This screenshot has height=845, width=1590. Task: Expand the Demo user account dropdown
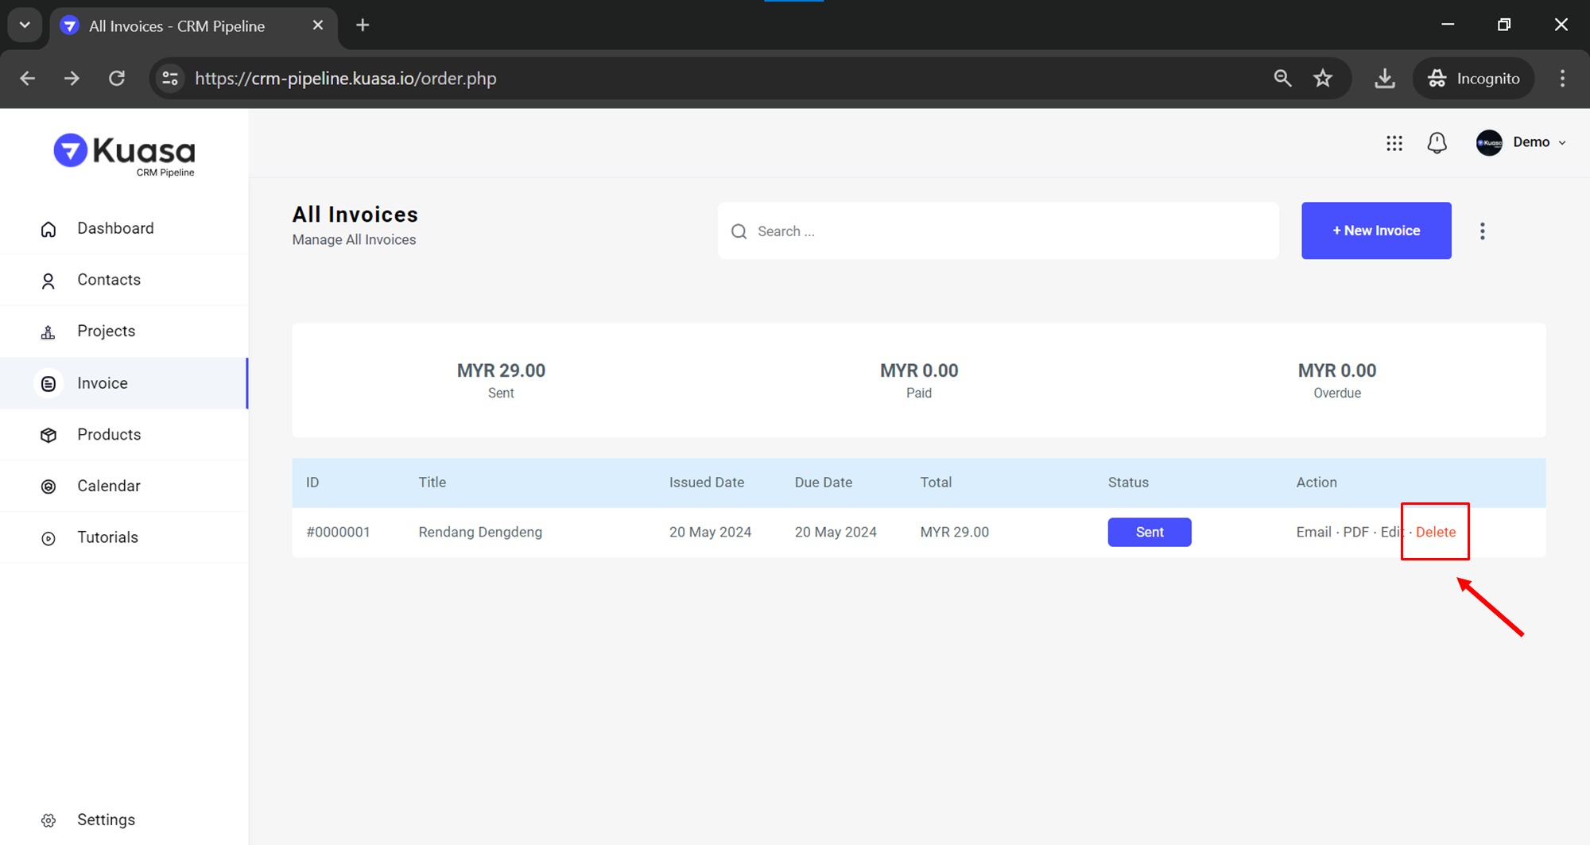point(1522,143)
